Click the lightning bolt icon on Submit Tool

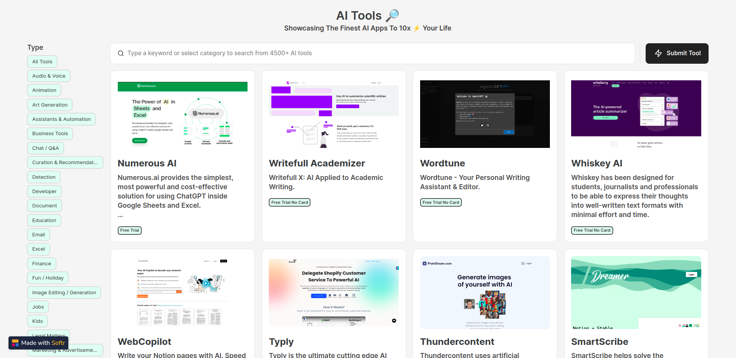pyautogui.click(x=658, y=53)
